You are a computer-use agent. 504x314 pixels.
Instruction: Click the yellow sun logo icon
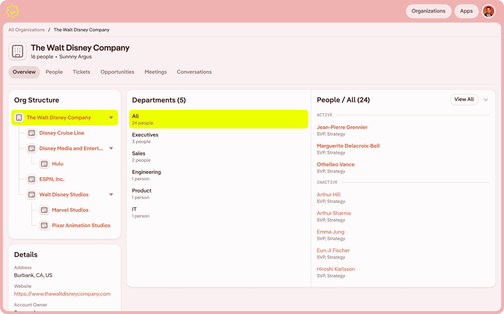(x=12, y=11)
